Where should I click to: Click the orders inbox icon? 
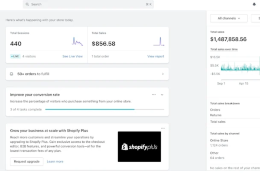click(11, 74)
